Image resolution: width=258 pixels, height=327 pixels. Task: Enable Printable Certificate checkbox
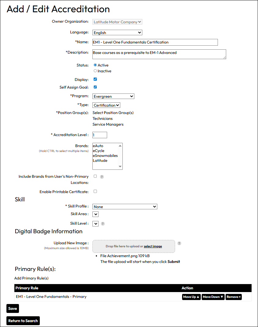[95, 192]
